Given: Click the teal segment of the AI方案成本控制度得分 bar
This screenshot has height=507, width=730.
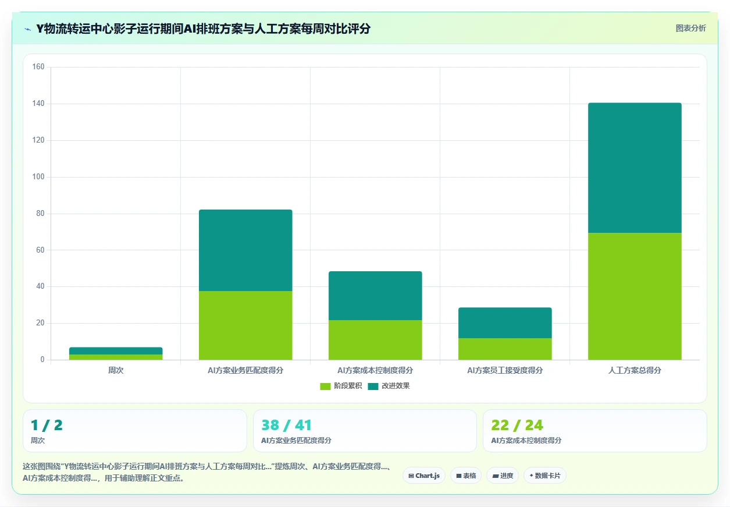Looking at the screenshot, I should pos(375,296).
